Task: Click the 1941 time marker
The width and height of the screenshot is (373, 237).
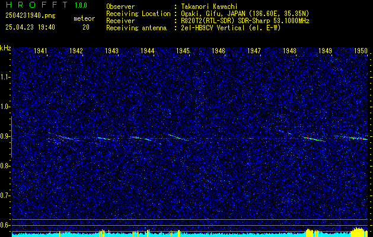Action: tap(40, 50)
